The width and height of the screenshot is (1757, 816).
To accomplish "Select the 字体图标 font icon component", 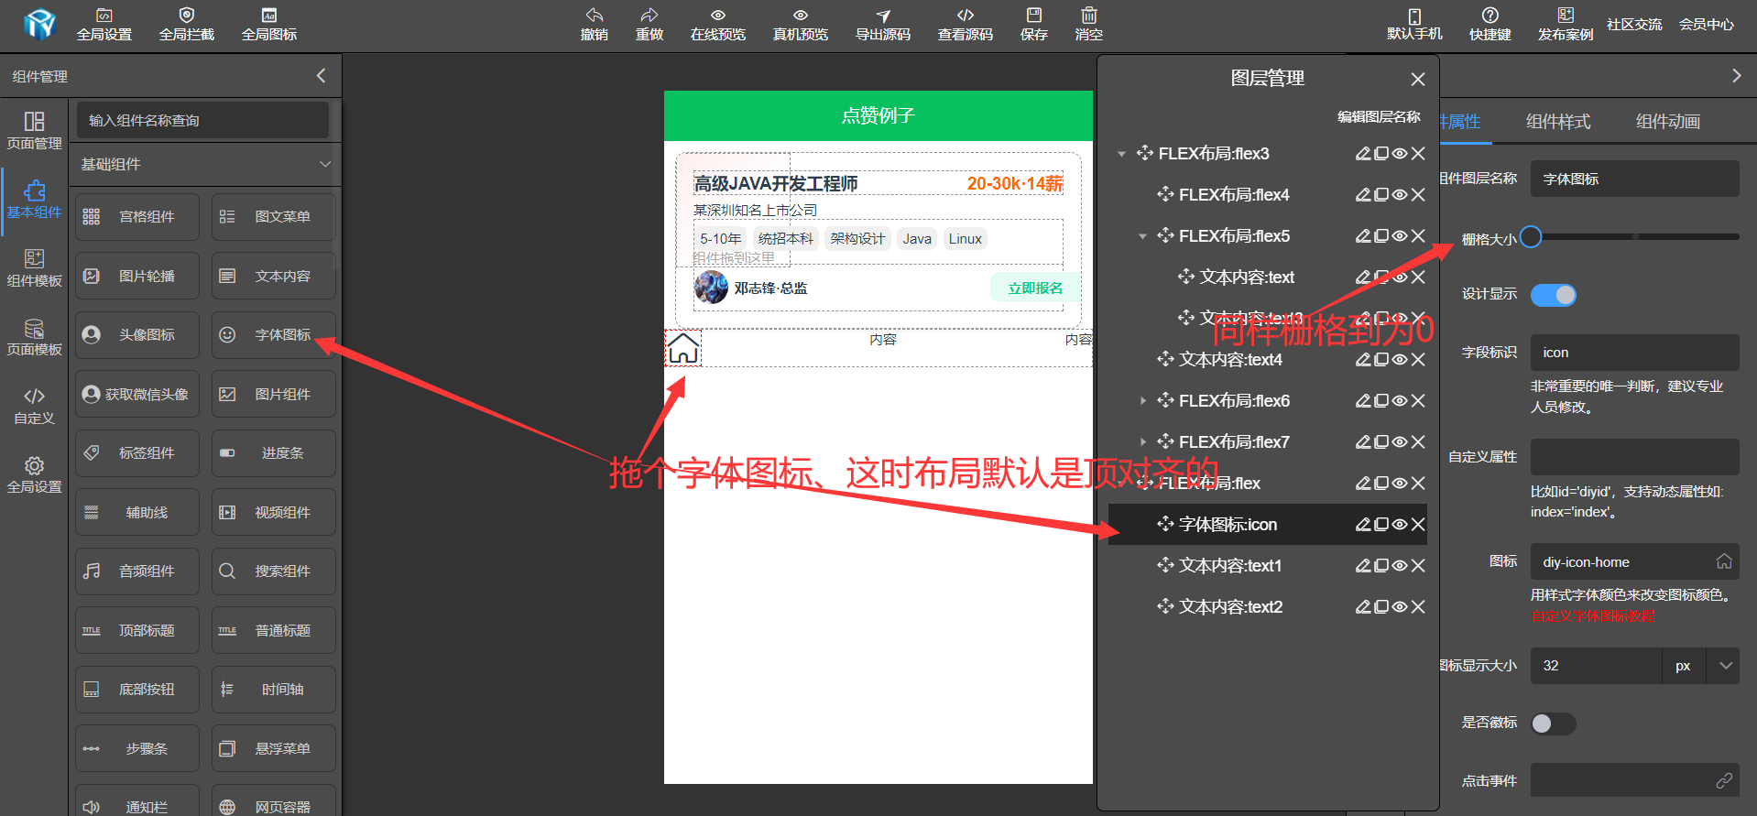I will (x=273, y=335).
